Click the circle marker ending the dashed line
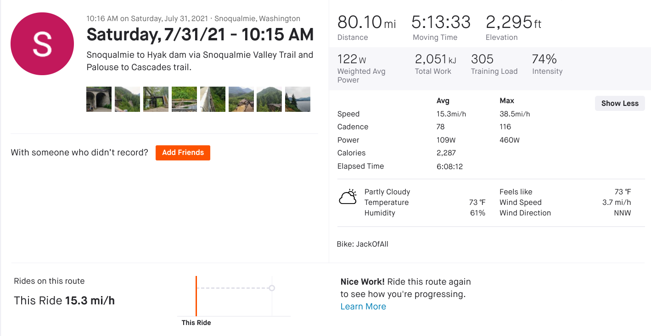Image resolution: width=651 pixels, height=336 pixels. coord(272,288)
